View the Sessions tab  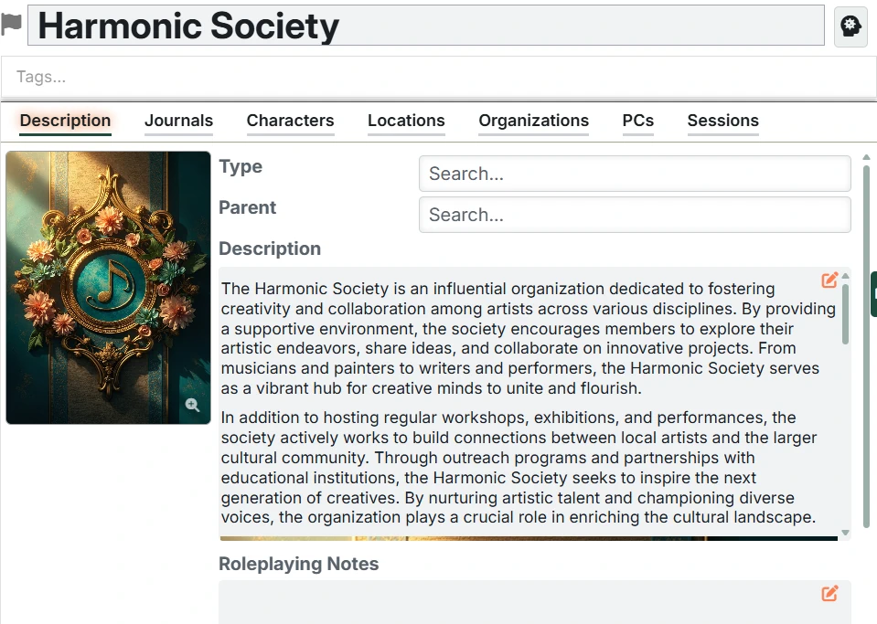(x=722, y=121)
